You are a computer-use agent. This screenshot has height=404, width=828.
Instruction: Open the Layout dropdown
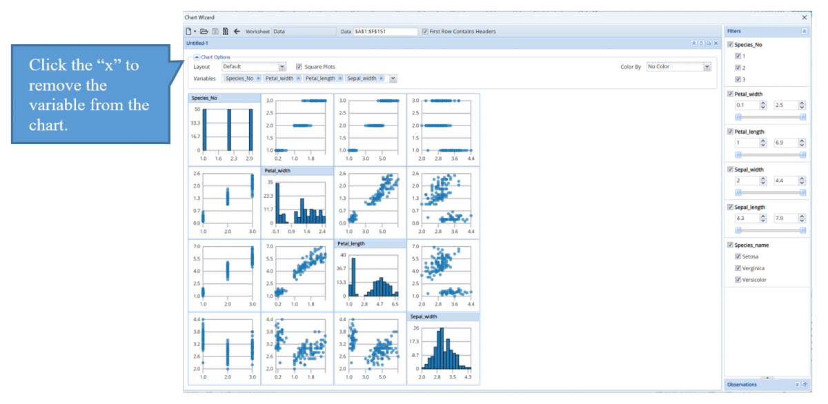282,67
